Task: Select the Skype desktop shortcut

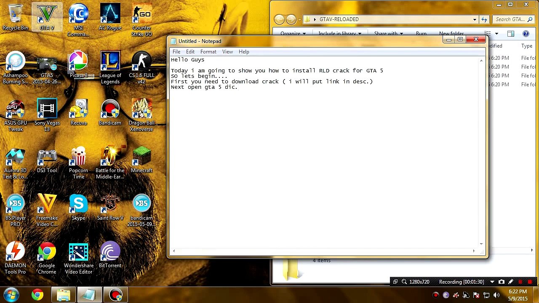Action: click(x=78, y=208)
